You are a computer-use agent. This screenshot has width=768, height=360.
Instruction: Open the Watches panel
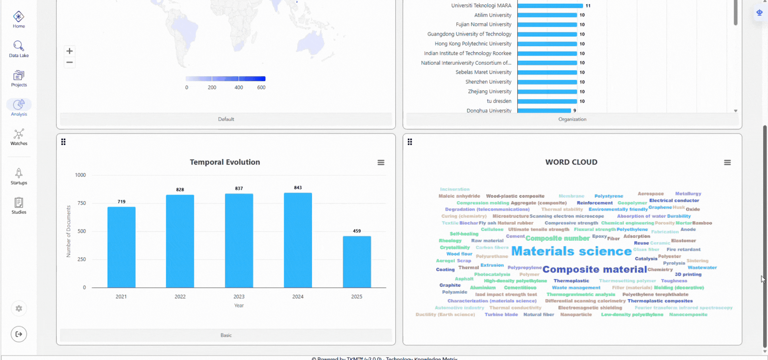(18, 136)
